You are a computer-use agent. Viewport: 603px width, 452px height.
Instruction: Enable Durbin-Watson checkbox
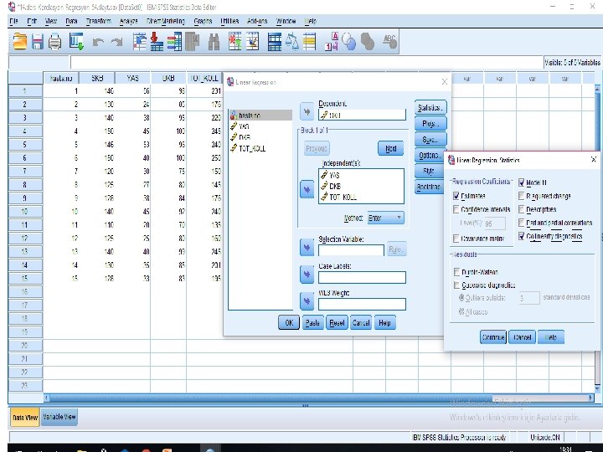456,272
